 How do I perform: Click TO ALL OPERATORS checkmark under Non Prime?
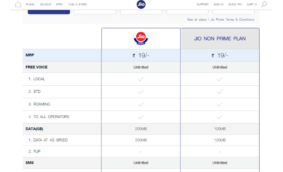219,117
